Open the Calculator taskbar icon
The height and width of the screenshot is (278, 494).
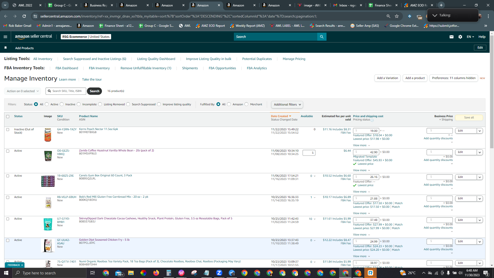click(x=169, y=273)
